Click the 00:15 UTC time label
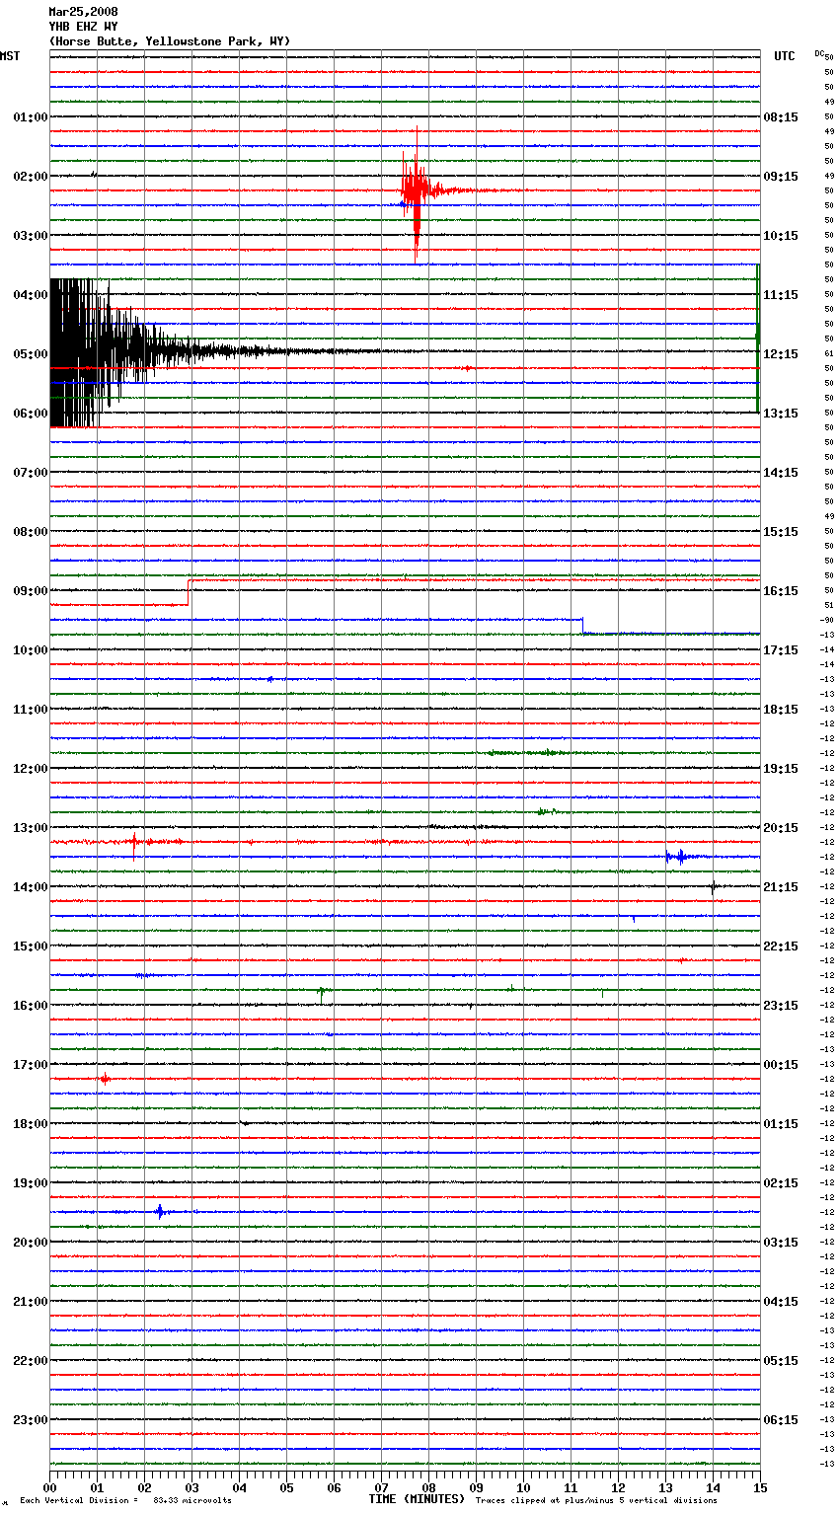Screen dimensions: 839x1514 781,1065
